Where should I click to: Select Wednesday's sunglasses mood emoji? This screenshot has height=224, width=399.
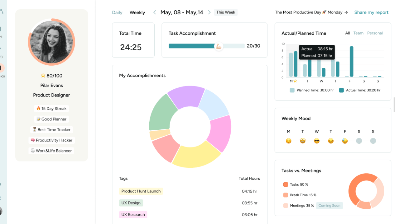coord(317,141)
